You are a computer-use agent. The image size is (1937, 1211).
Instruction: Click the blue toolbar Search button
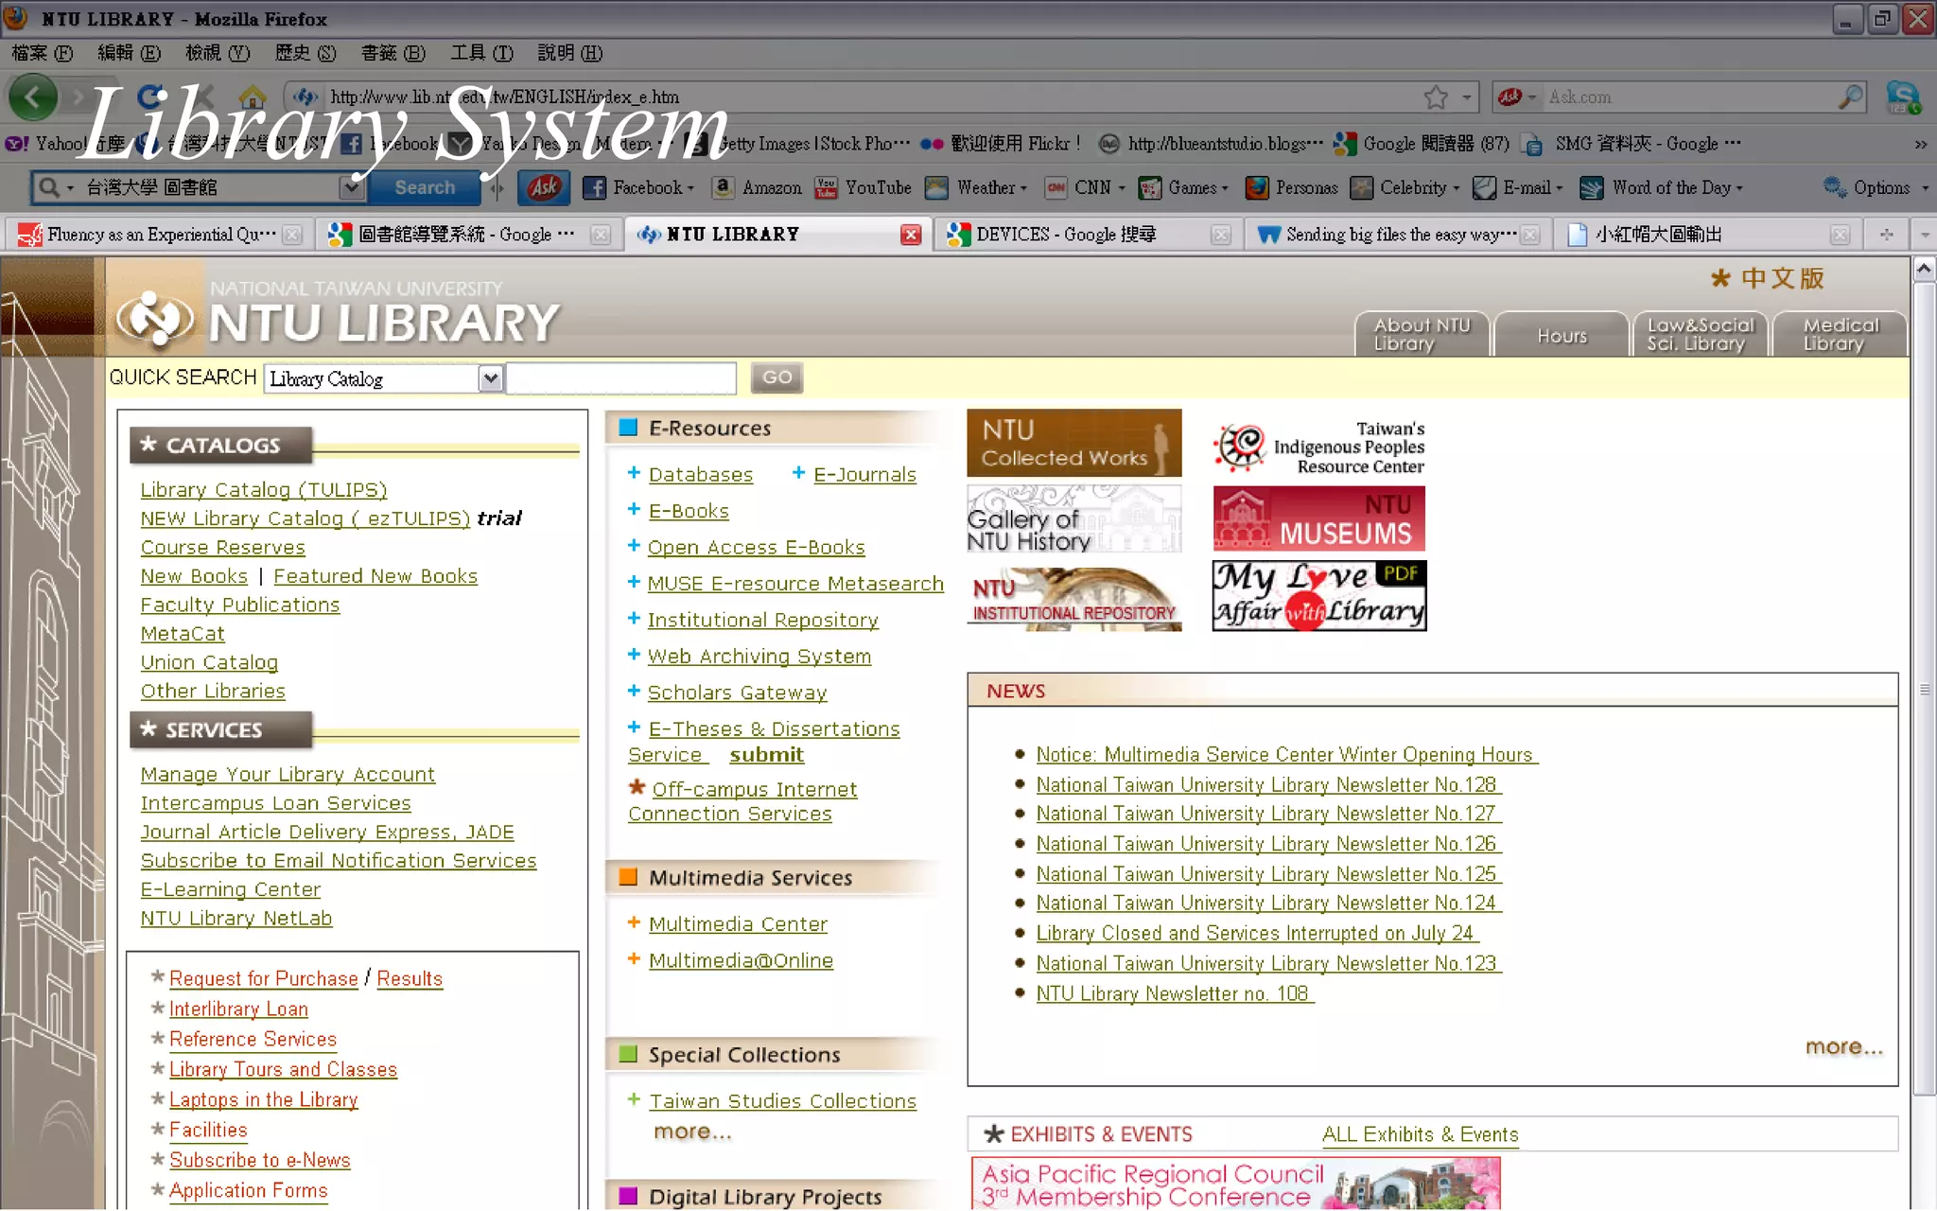click(425, 187)
